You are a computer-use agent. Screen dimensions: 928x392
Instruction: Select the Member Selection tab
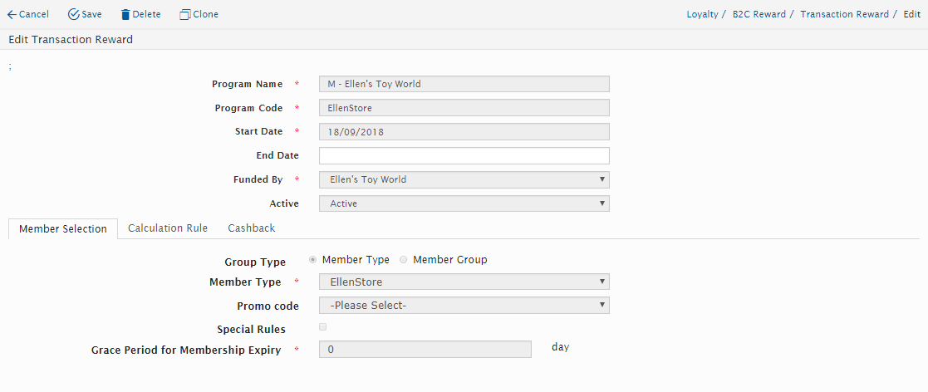(x=63, y=229)
